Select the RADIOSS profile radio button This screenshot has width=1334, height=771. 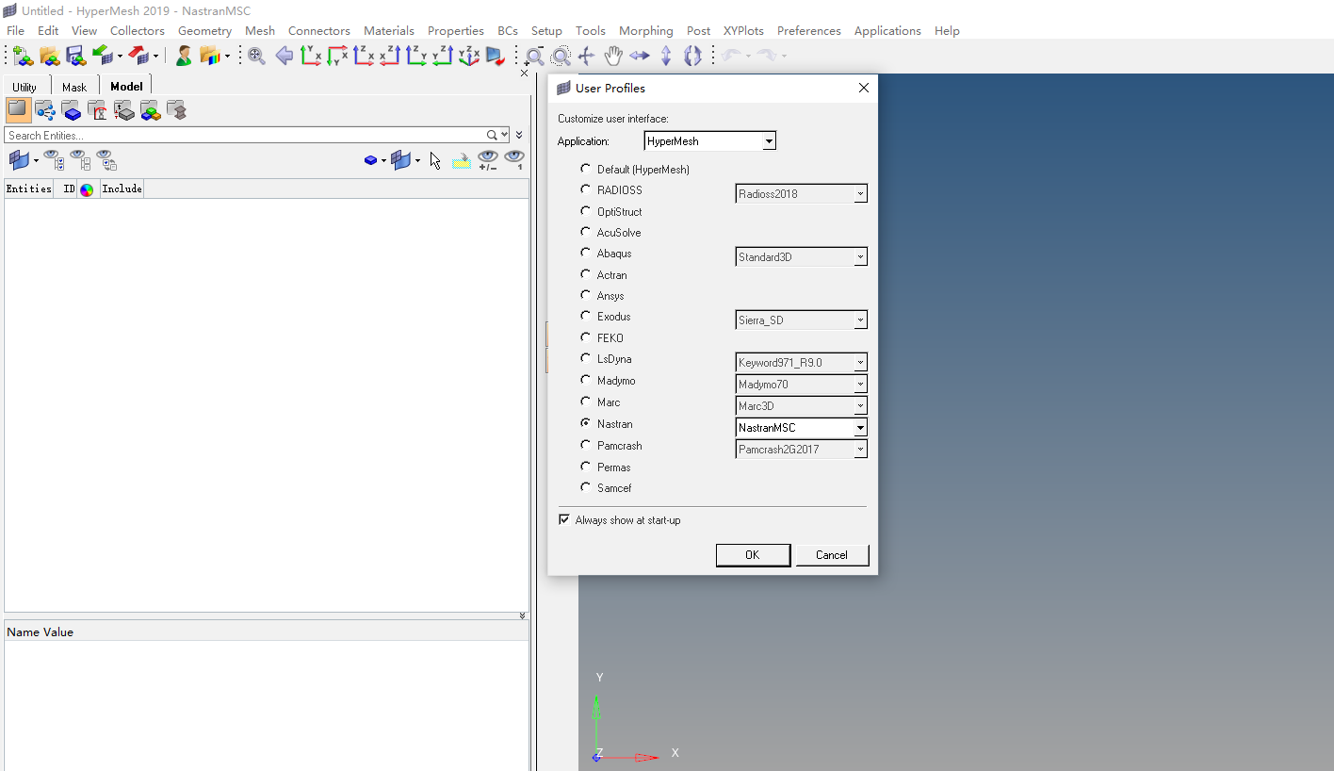586,189
